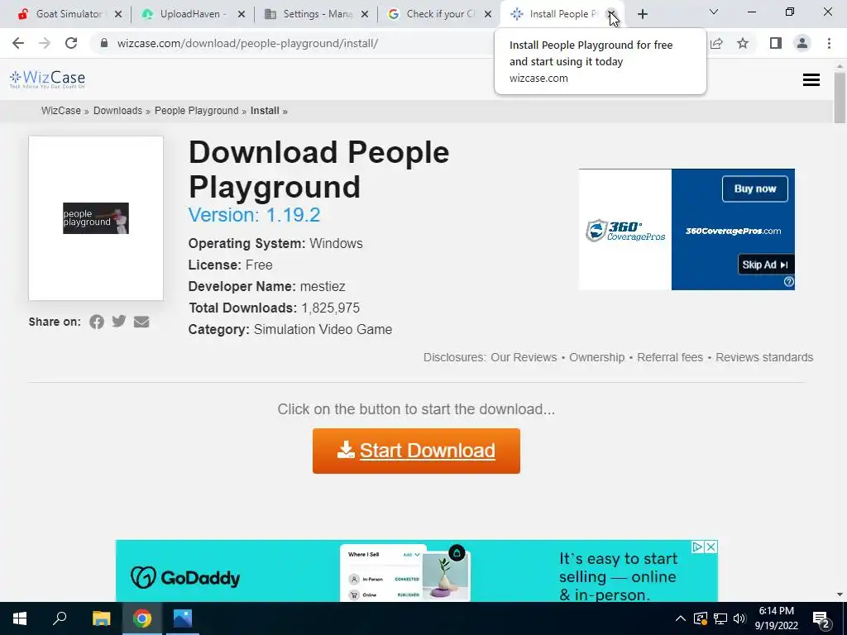Open taskbar search
The image size is (847, 635).
[60, 618]
